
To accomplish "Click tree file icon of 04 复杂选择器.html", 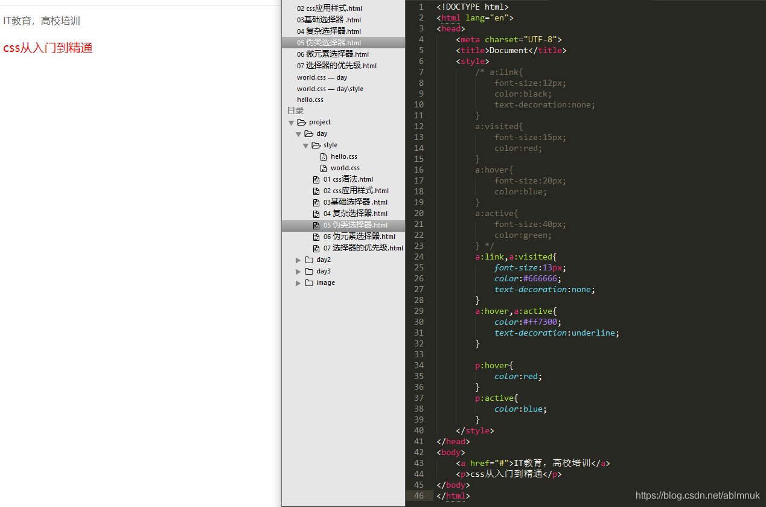I will pyautogui.click(x=316, y=214).
